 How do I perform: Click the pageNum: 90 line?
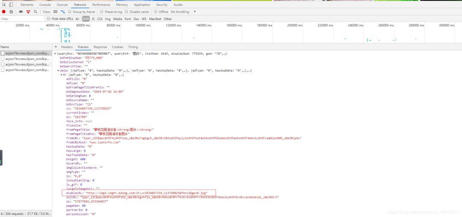click(x=77, y=205)
